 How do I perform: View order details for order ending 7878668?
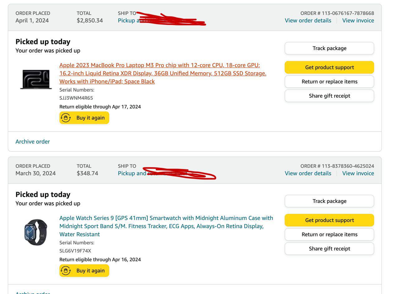(308, 21)
